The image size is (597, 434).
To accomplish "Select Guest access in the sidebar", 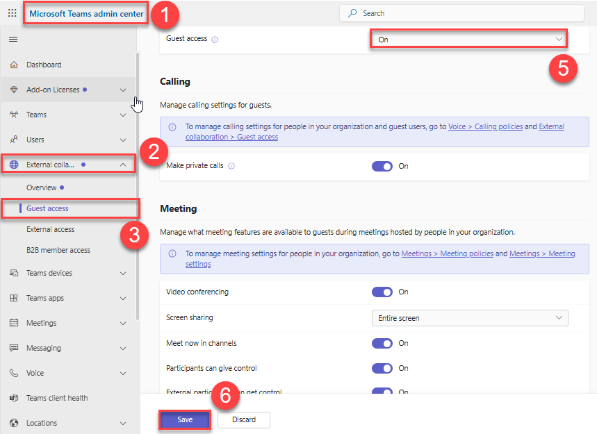I will click(x=70, y=208).
